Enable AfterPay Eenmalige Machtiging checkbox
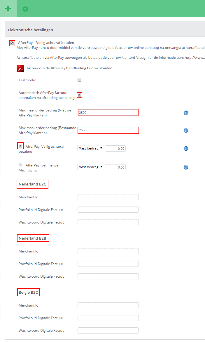 coord(20,165)
